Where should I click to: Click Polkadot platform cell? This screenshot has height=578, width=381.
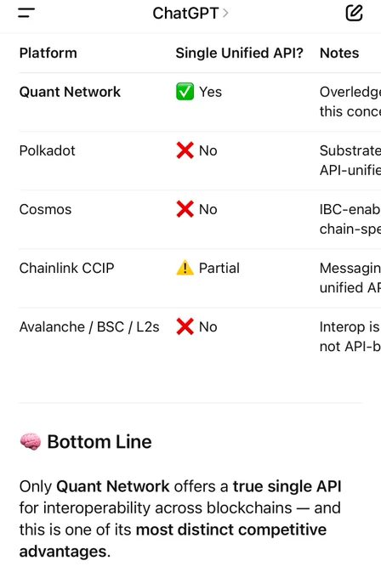point(48,150)
